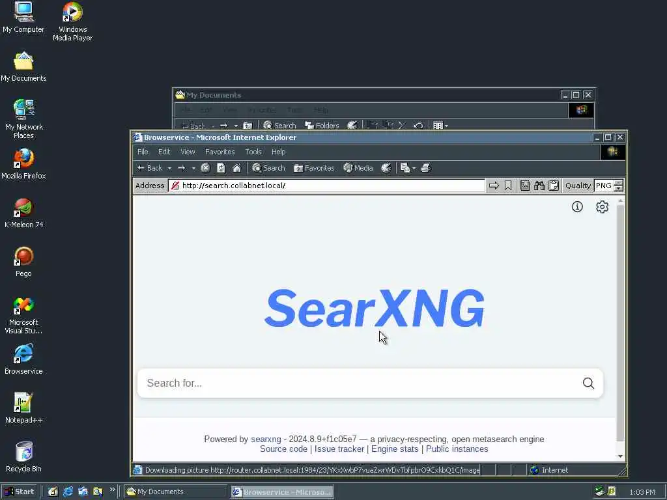
Task: Launch the Notepad++ desktop shortcut
Action: (24, 408)
